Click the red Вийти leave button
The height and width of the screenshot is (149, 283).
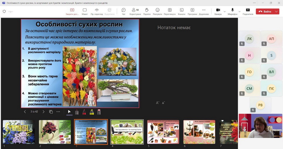click(265, 12)
